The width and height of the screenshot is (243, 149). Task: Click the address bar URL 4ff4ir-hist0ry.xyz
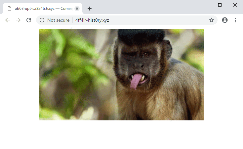[92, 20]
